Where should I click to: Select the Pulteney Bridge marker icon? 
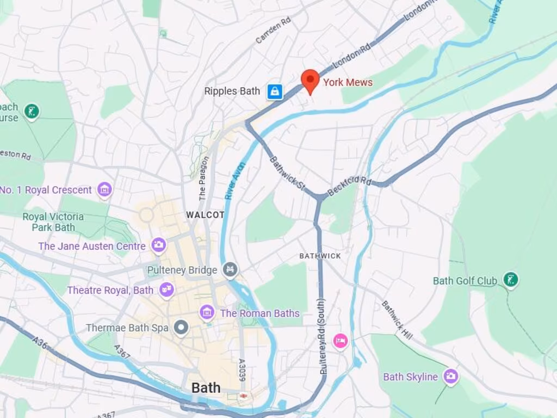[x=230, y=270]
